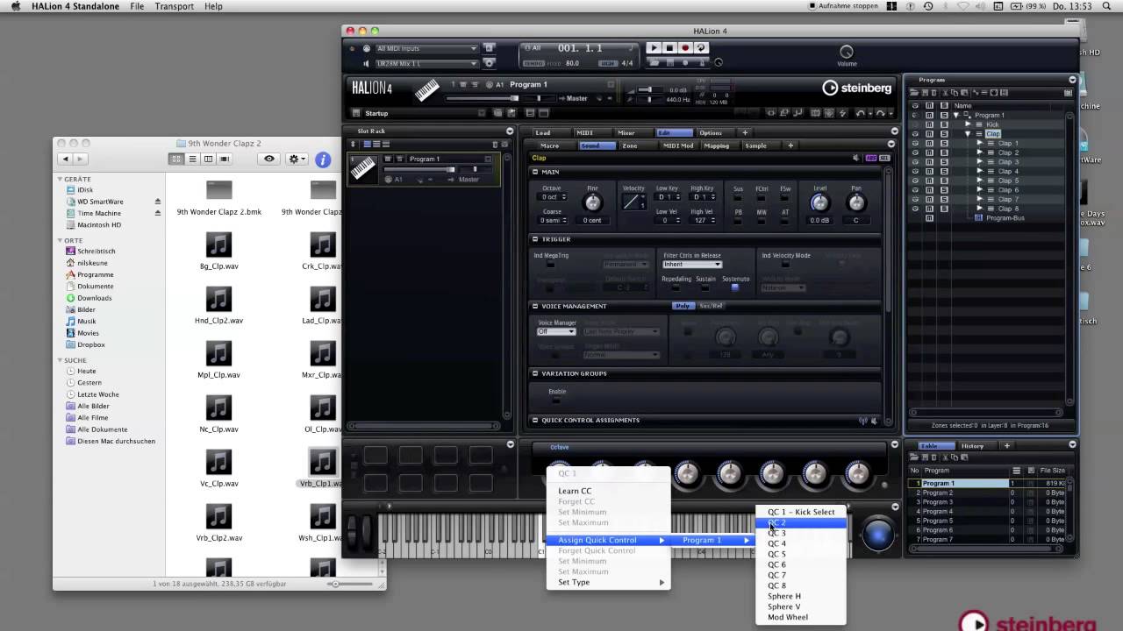
Task: Select Downloads in Finder sidebar
Action: pyautogui.click(x=94, y=298)
